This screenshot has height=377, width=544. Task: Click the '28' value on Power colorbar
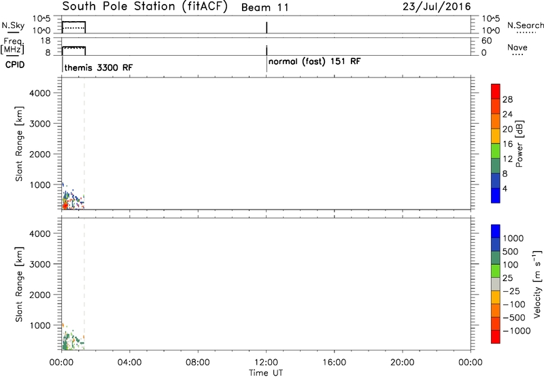click(x=507, y=99)
